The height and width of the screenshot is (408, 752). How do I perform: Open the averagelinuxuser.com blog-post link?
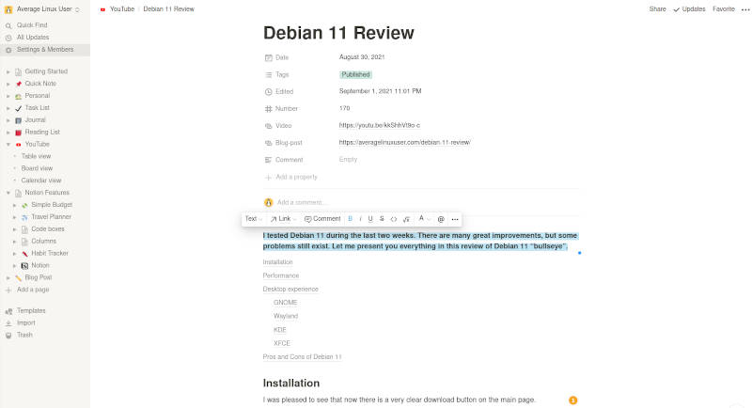point(405,142)
